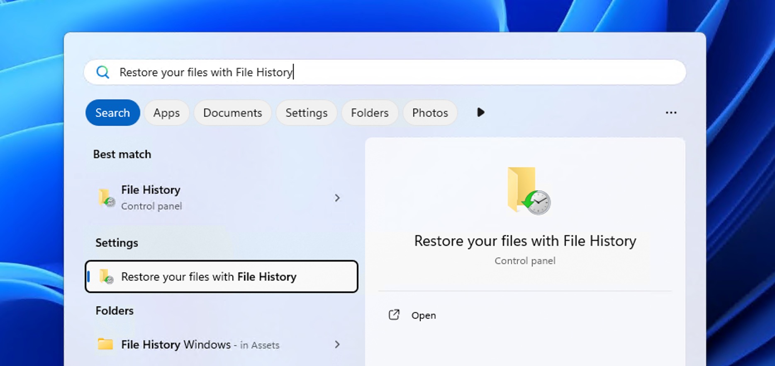This screenshot has width=775, height=366.
Task: Open the three-dot more options menu
Action: pyautogui.click(x=670, y=113)
